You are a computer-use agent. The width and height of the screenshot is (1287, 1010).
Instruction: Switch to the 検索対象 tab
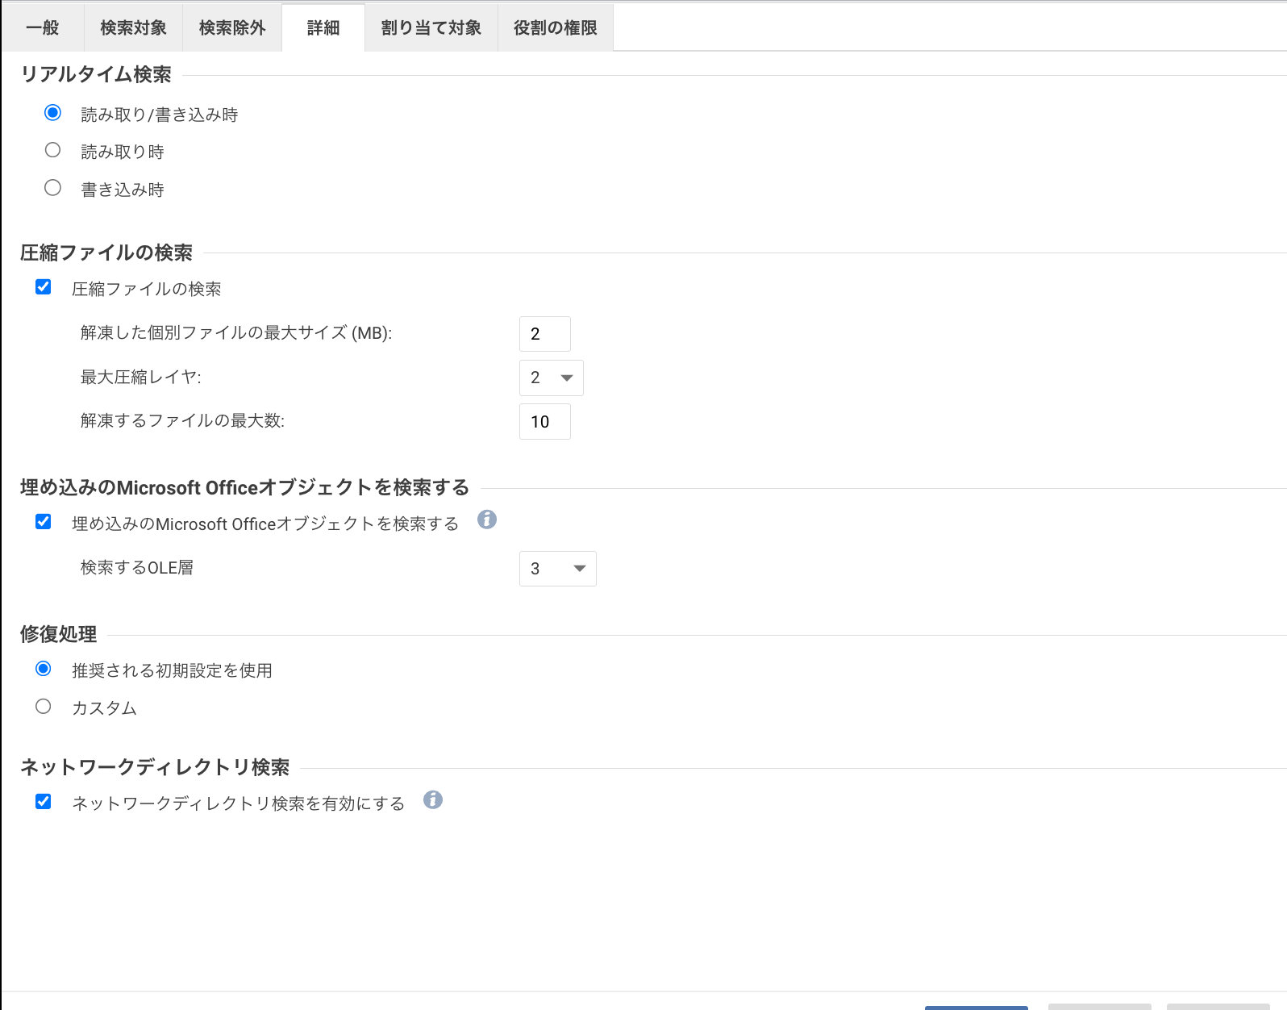click(x=133, y=27)
